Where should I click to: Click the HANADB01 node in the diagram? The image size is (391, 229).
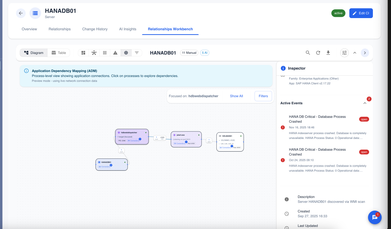click(112, 164)
